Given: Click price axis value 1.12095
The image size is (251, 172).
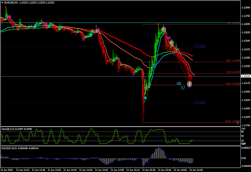Looking at the screenshot, I should click(x=246, y=92).
